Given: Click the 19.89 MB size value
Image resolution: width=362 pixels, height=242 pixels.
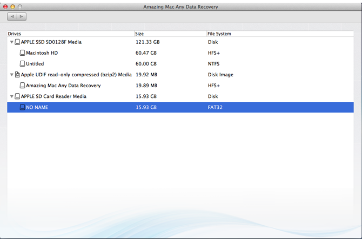Looking at the screenshot, I should [146, 86].
